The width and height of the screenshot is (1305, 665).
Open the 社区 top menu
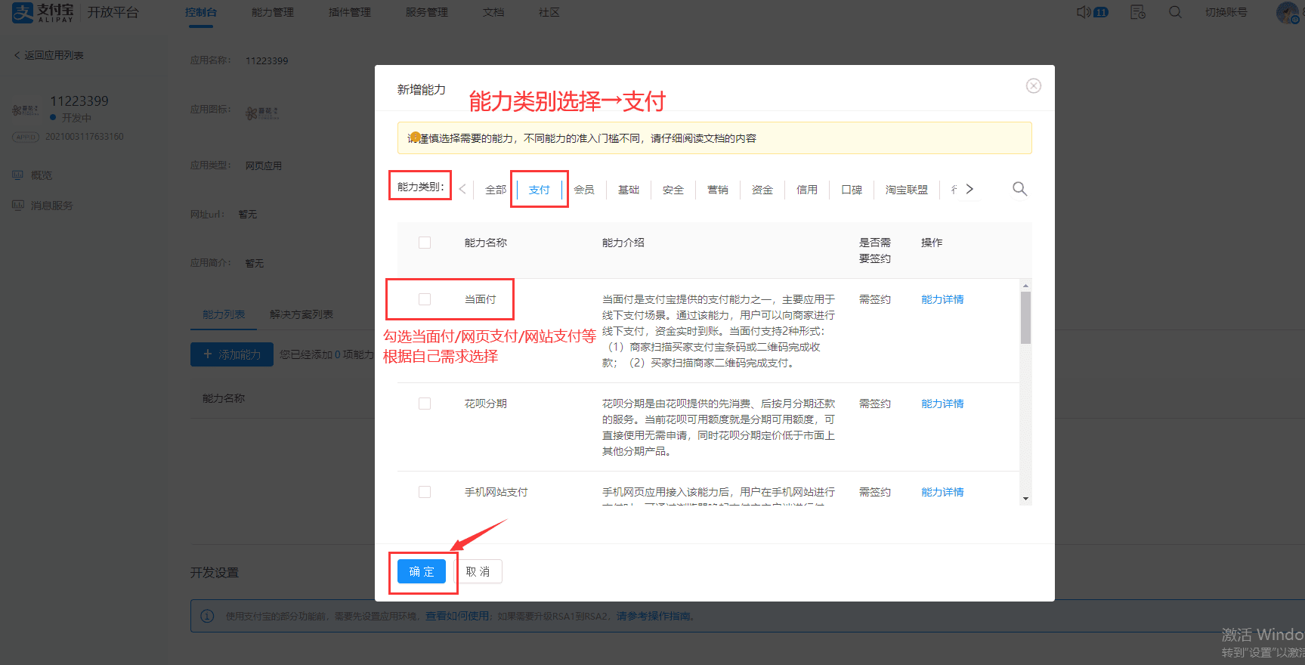coord(549,12)
